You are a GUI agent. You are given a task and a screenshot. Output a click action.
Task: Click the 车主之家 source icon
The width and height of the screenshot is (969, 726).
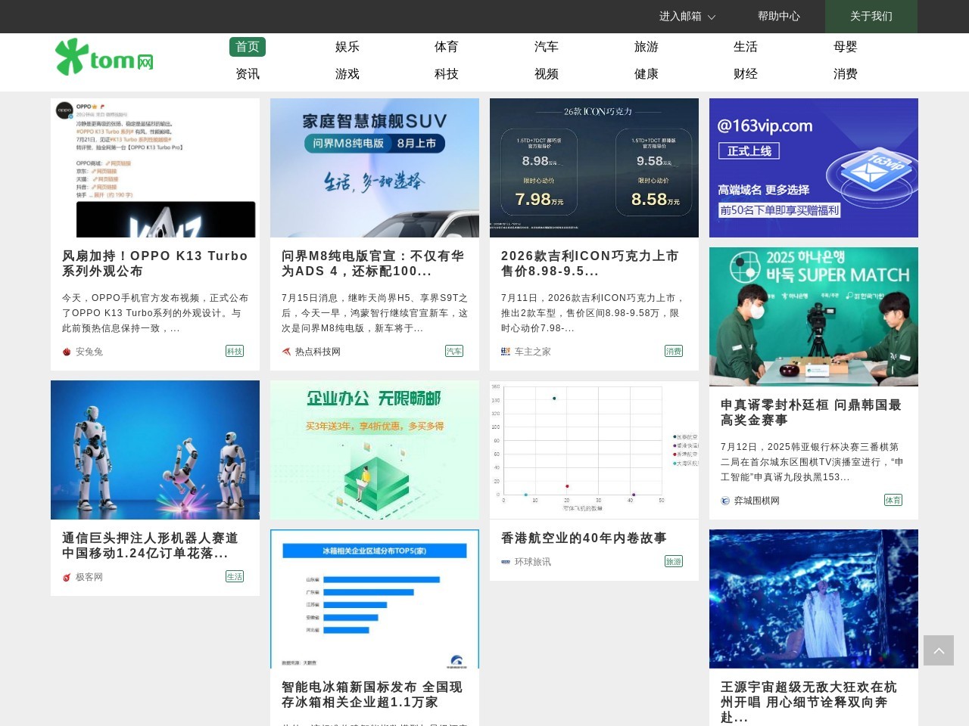coord(506,352)
